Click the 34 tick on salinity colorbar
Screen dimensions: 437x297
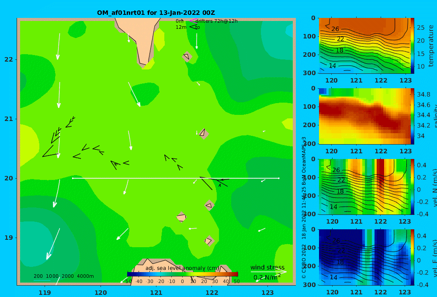(x=420, y=136)
